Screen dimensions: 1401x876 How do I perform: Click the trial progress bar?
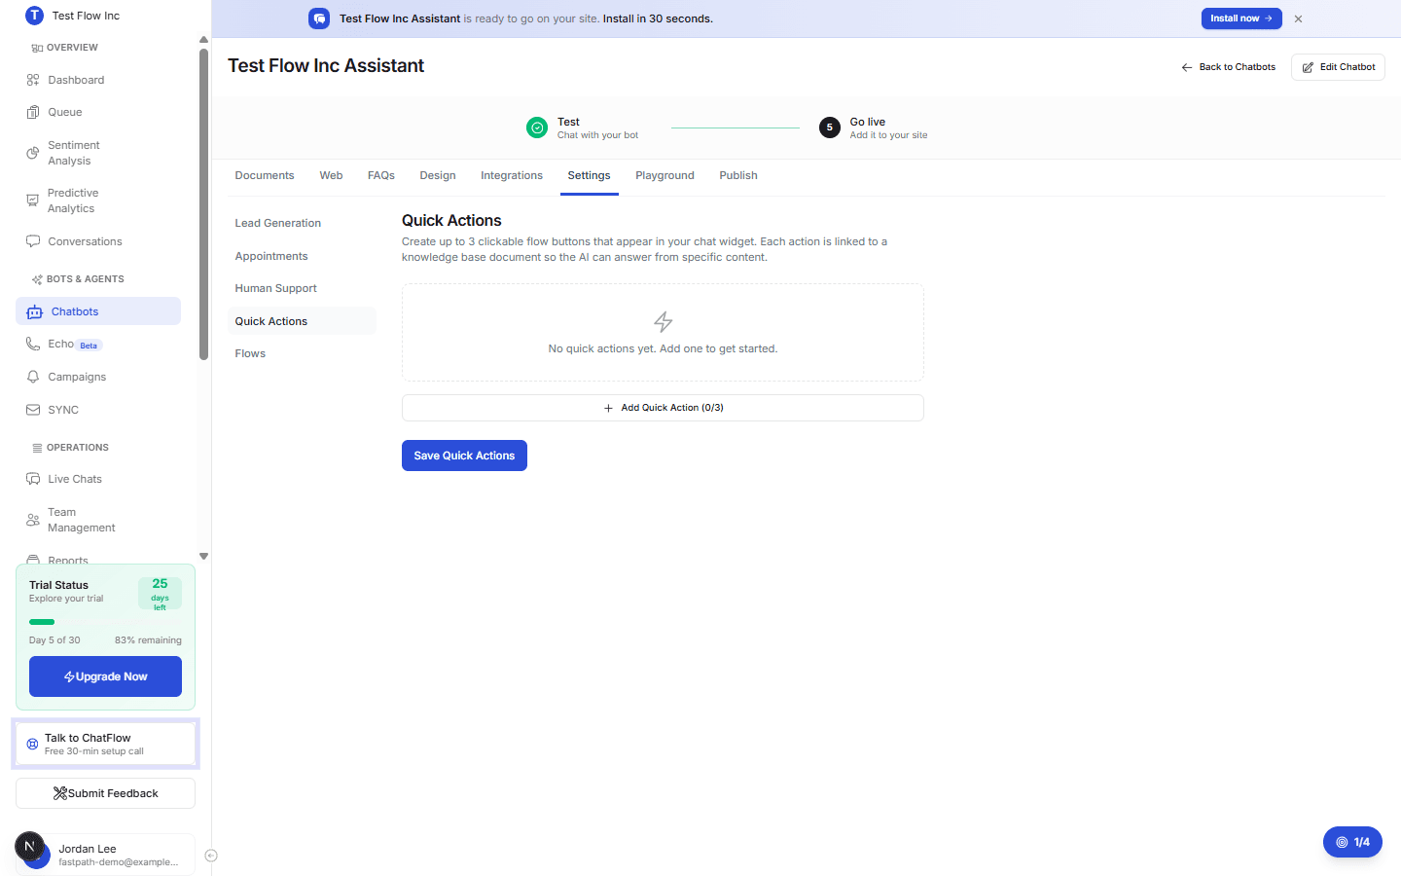105,622
